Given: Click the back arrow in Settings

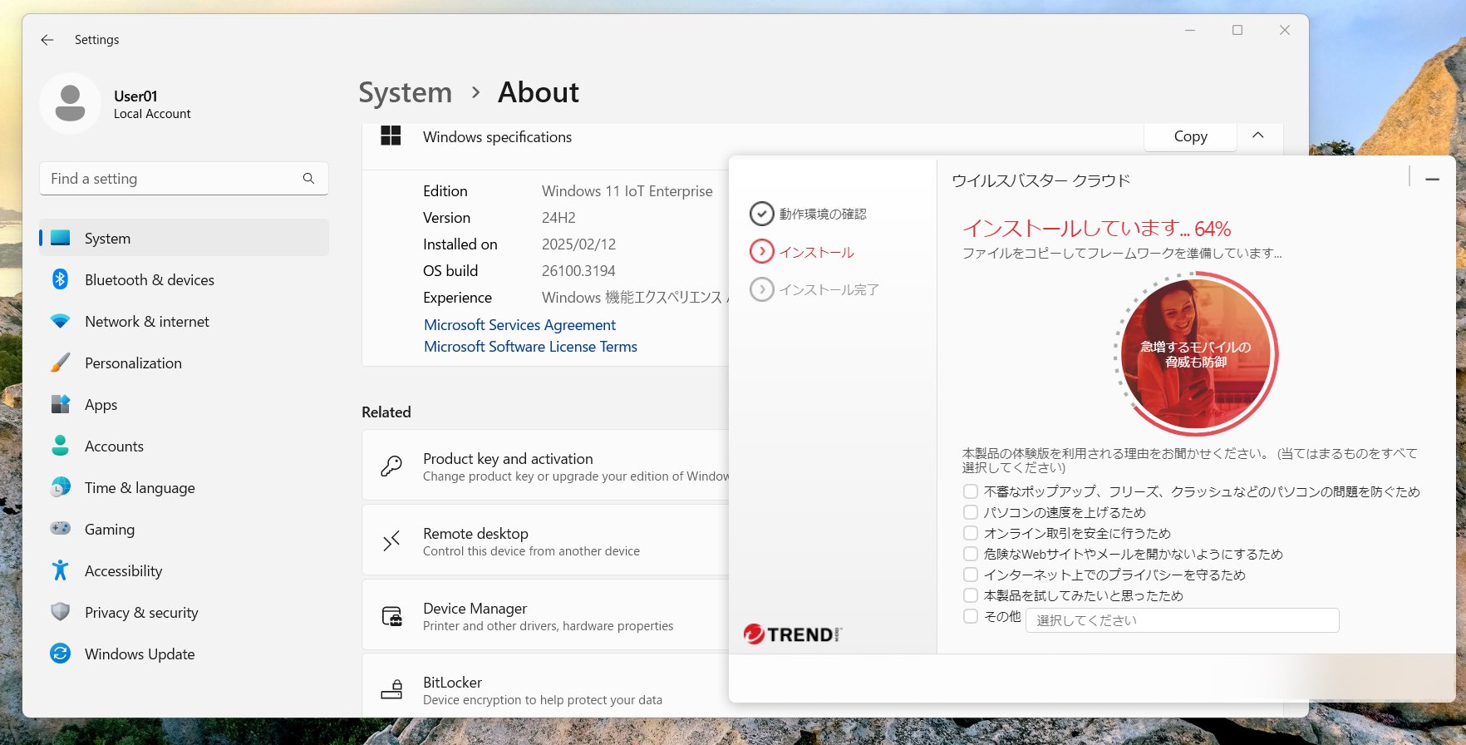Looking at the screenshot, I should [47, 40].
